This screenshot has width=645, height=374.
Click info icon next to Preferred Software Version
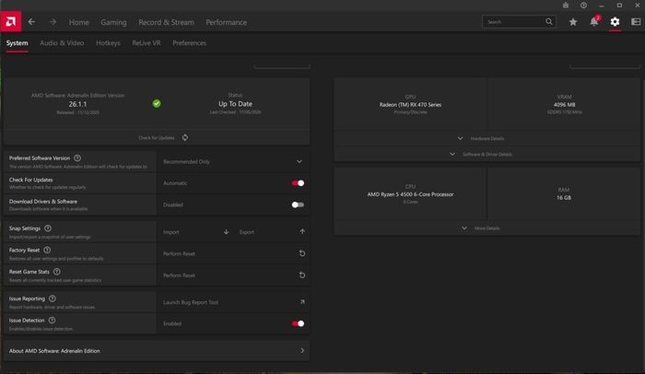click(x=77, y=158)
